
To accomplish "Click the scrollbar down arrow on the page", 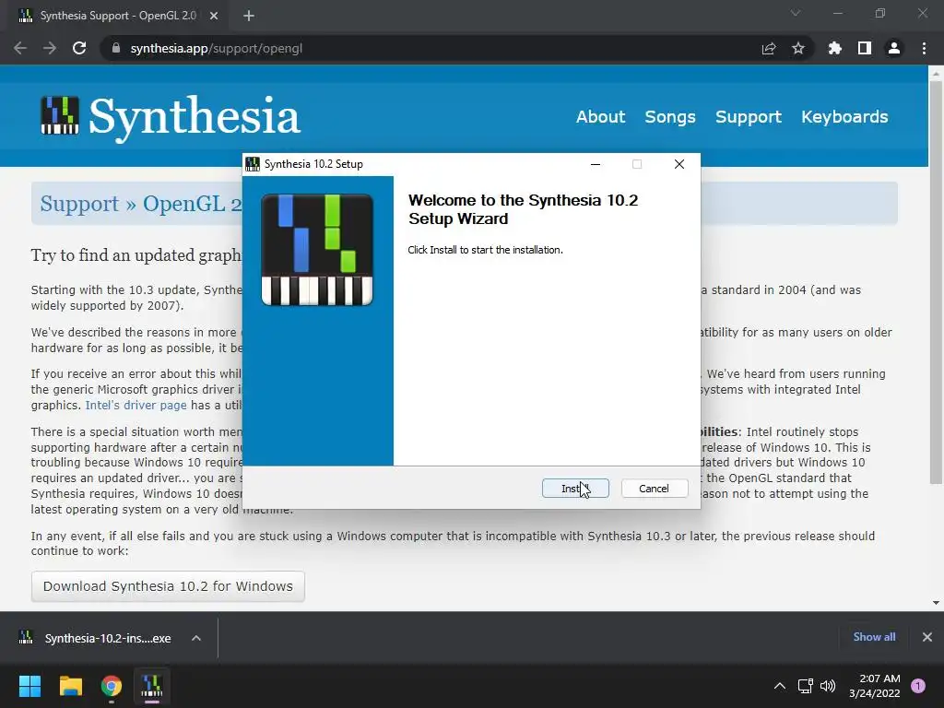I will click(x=936, y=603).
